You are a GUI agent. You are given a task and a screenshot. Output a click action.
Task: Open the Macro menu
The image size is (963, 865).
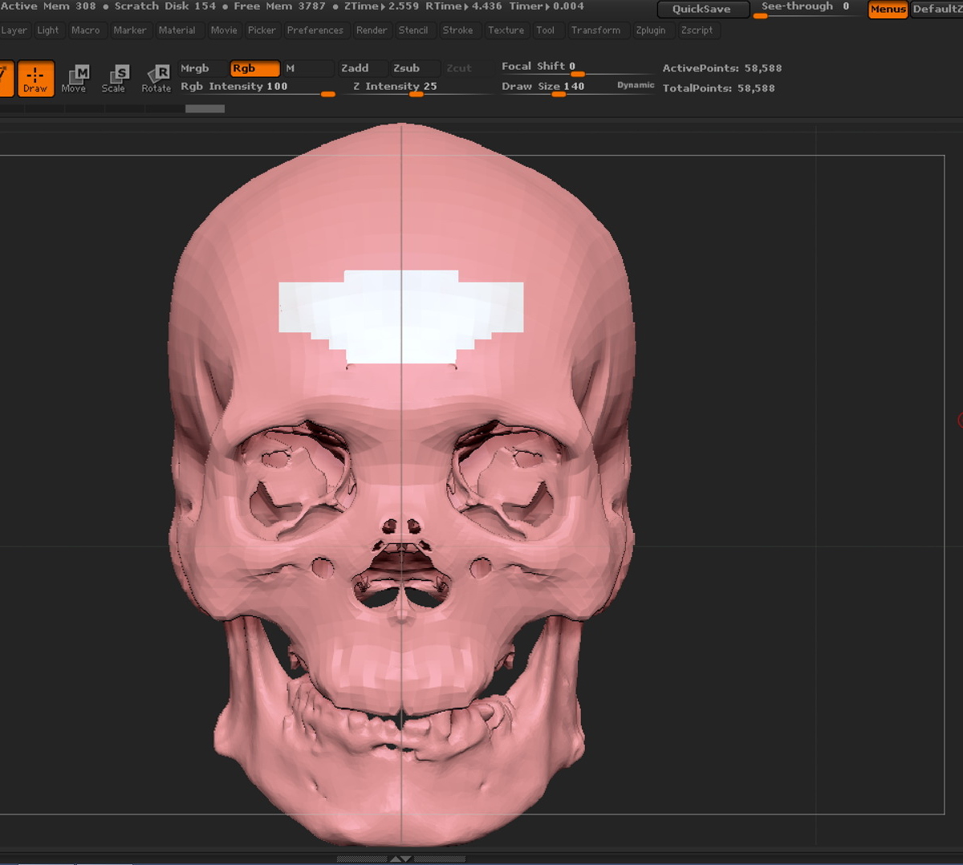(x=86, y=30)
